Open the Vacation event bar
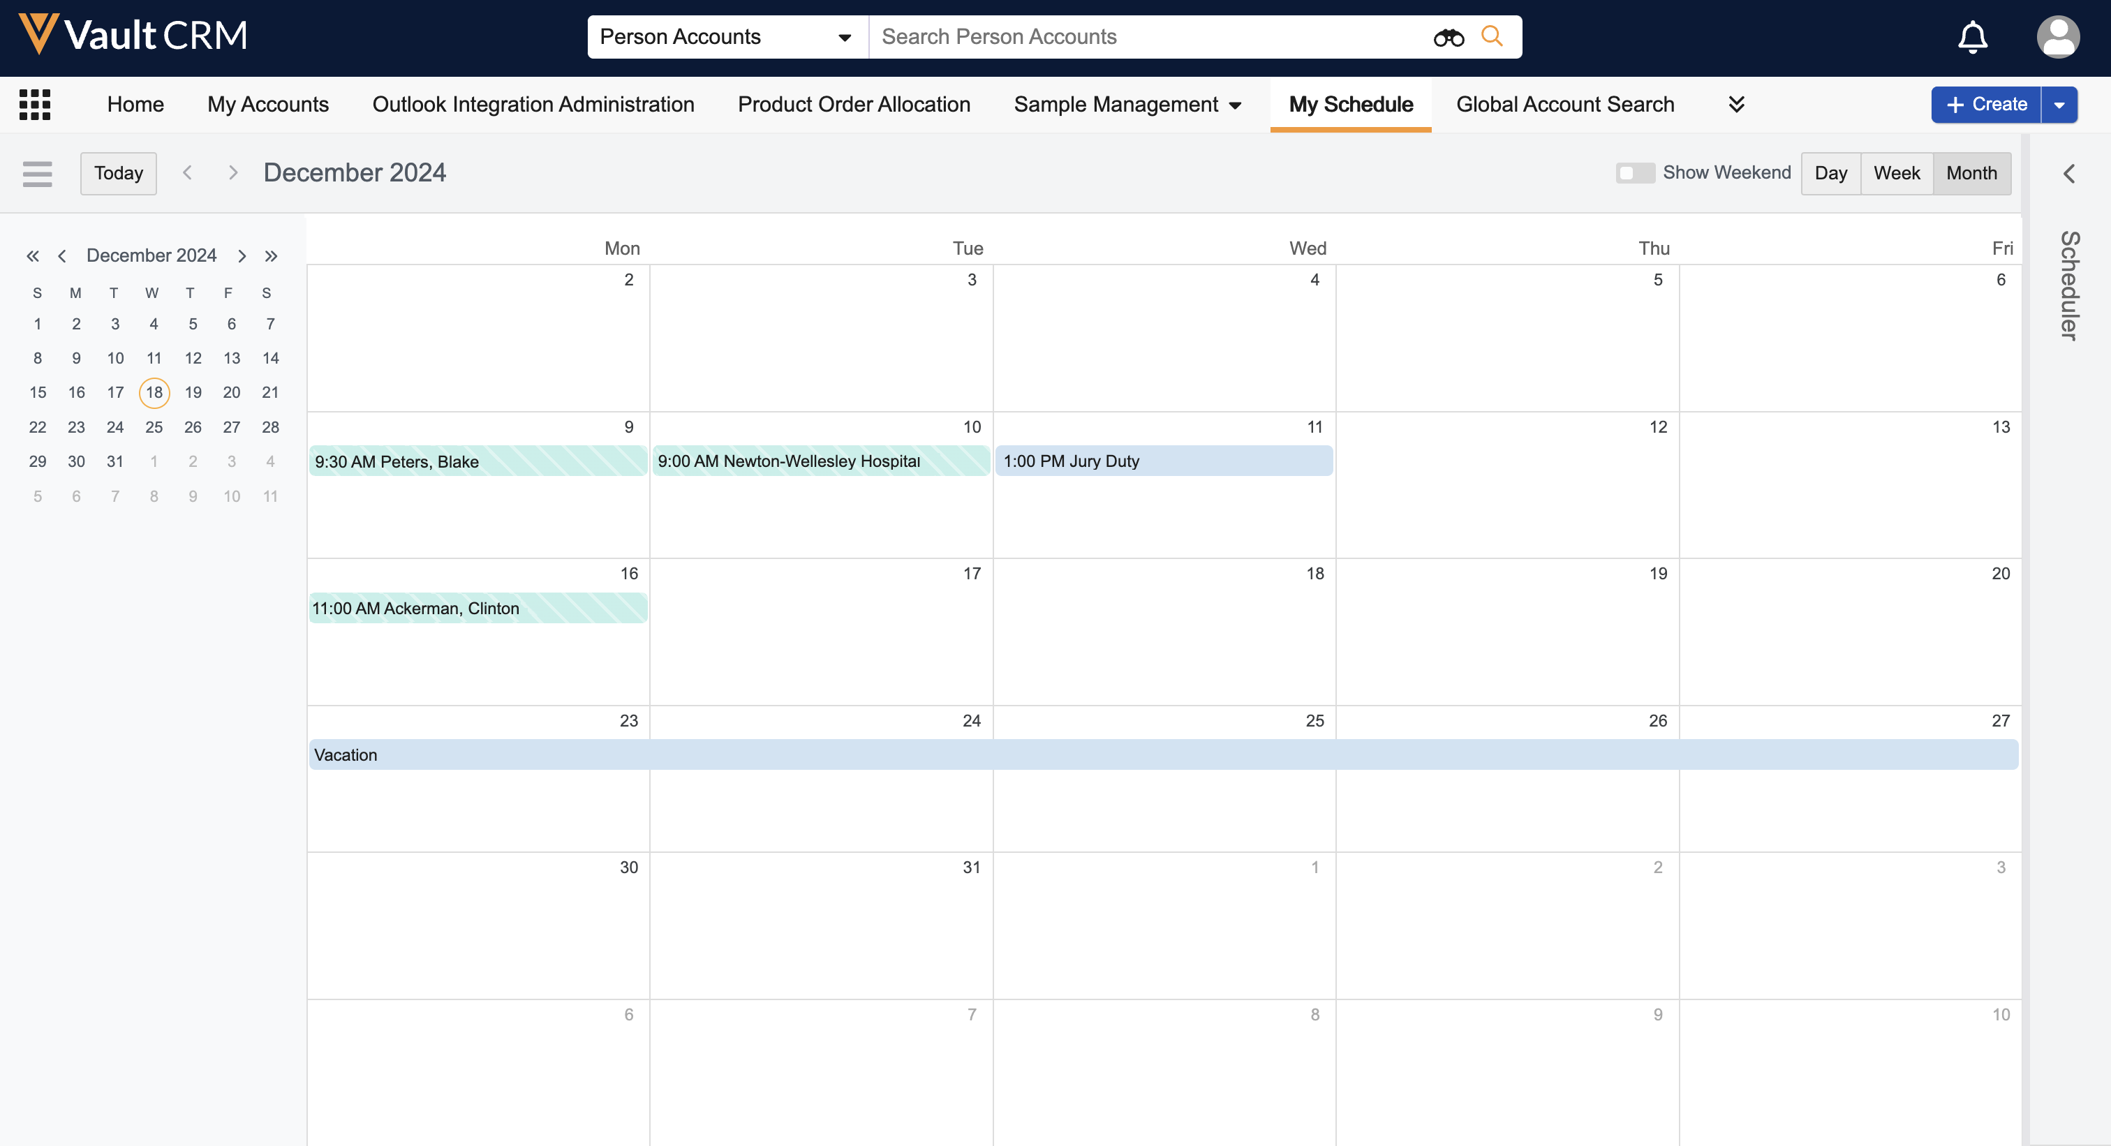This screenshot has width=2111, height=1146. (1162, 754)
